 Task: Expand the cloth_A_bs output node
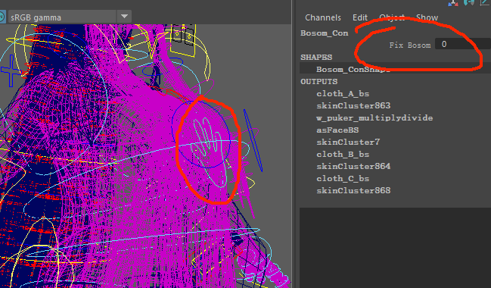(x=343, y=94)
